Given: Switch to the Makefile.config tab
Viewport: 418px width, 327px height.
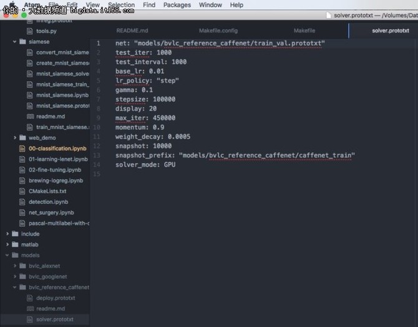Looking at the screenshot, I should click(218, 31).
